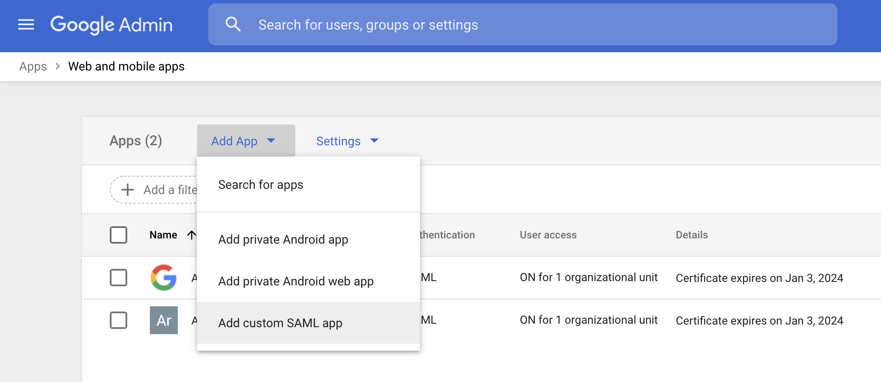Click the Google Admin logo

pyautogui.click(x=112, y=25)
